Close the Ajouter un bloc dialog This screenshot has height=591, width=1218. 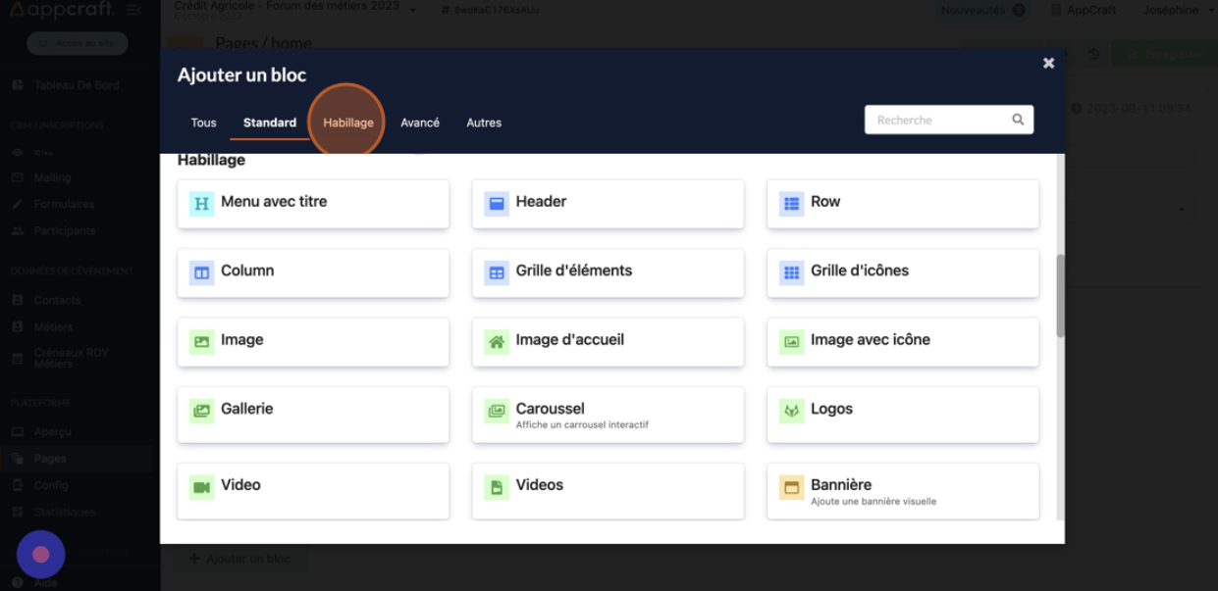click(x=1048, y=63)
